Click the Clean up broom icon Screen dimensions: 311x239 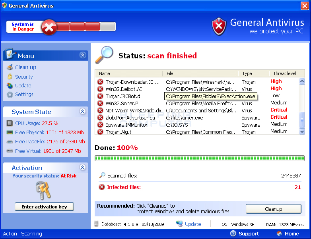[x=10, y=67]
